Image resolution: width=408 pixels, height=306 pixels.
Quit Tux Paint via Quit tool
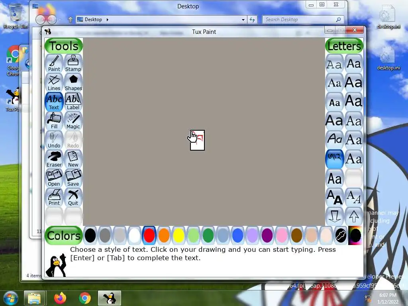(x=73, y=197)
